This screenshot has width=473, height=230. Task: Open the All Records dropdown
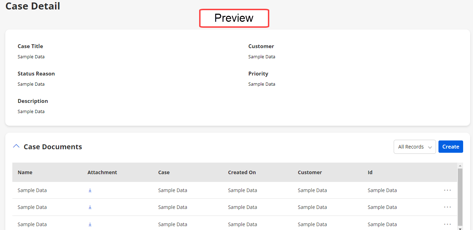coord(414,147)
